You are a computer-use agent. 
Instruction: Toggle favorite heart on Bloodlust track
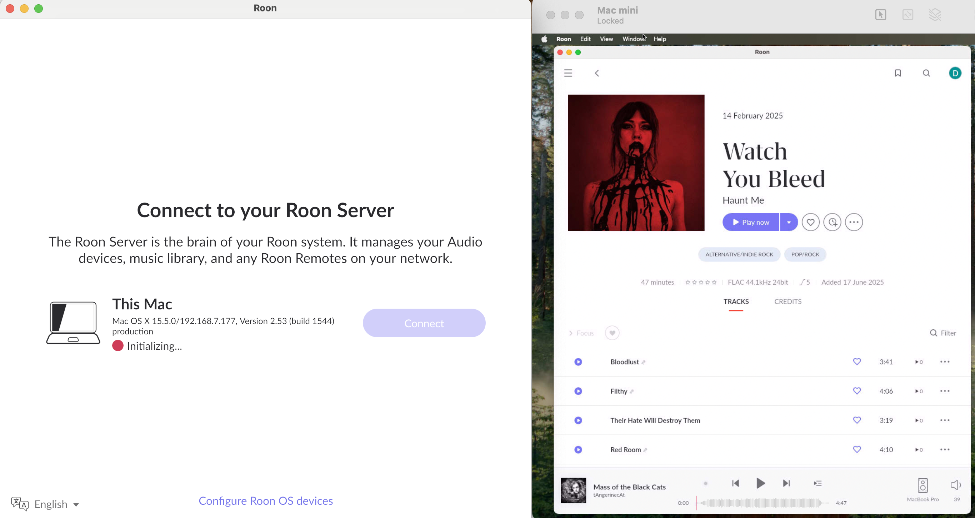(x=857, y=362)
